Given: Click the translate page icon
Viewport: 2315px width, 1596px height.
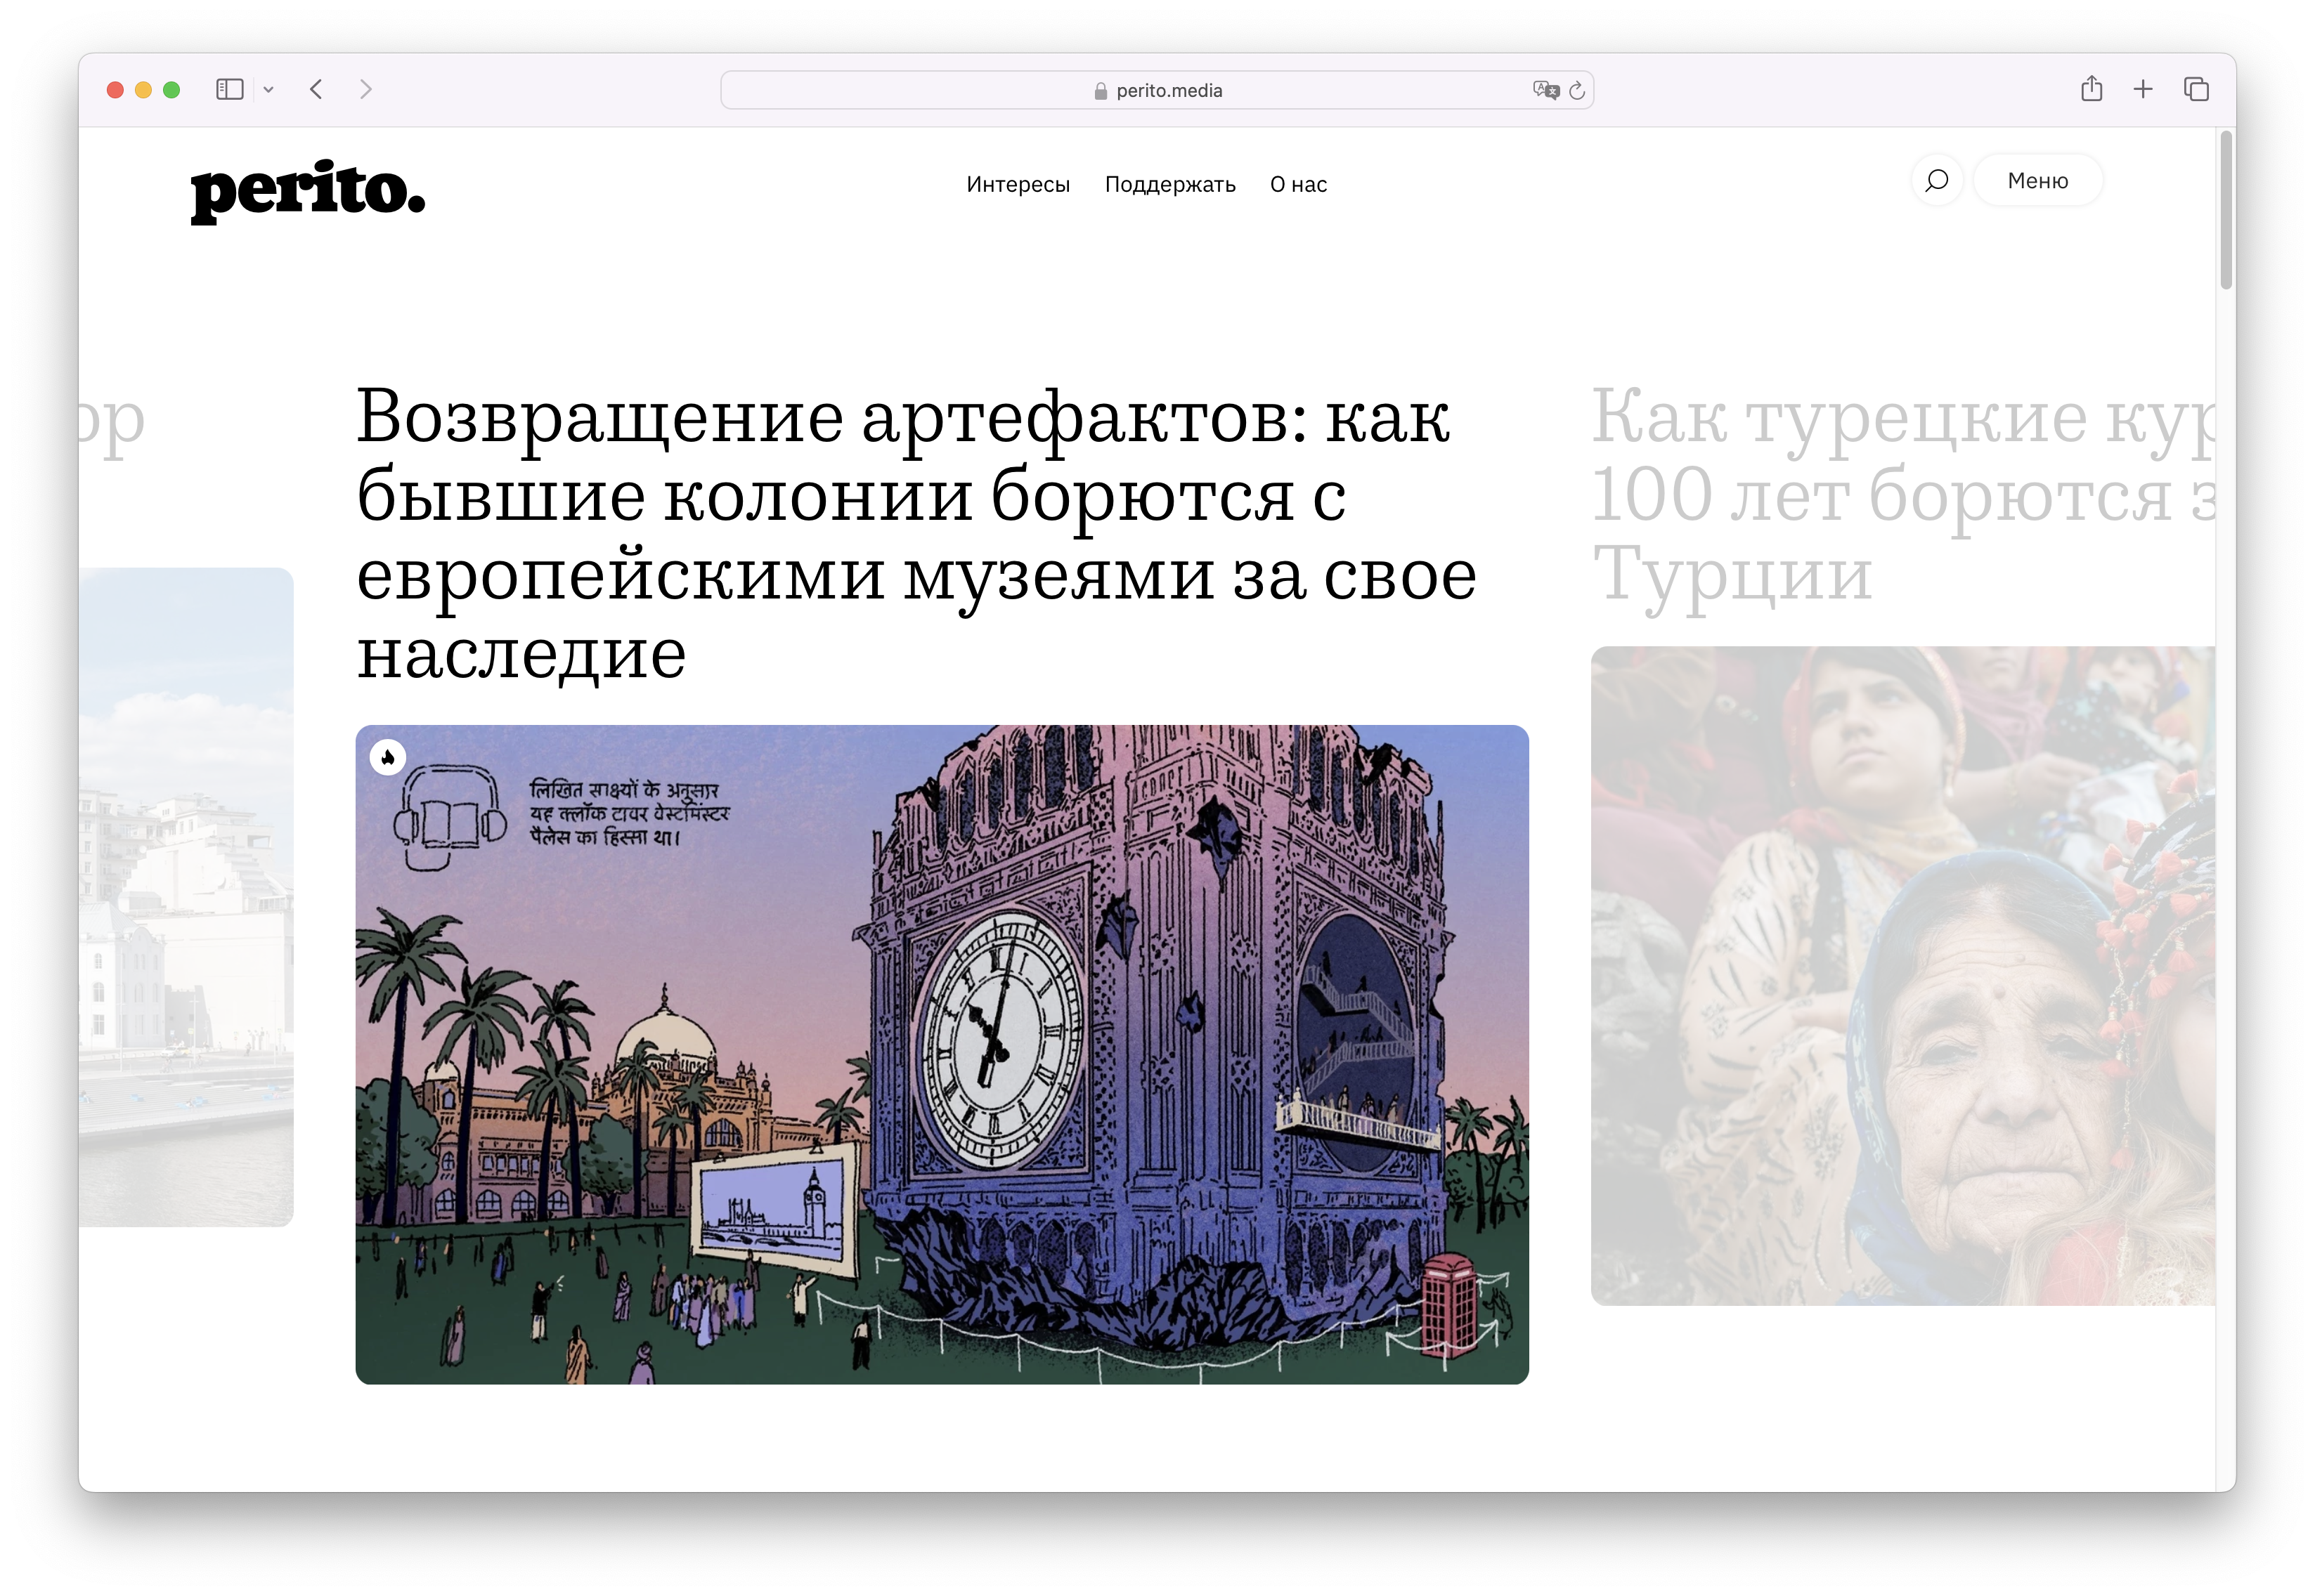Looking at the screenshot, I should pyautogui.click(x=1545, y=90).
